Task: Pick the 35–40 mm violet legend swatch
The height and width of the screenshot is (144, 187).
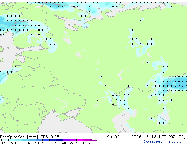Action: pyautogui.click(x=73, y=140)
